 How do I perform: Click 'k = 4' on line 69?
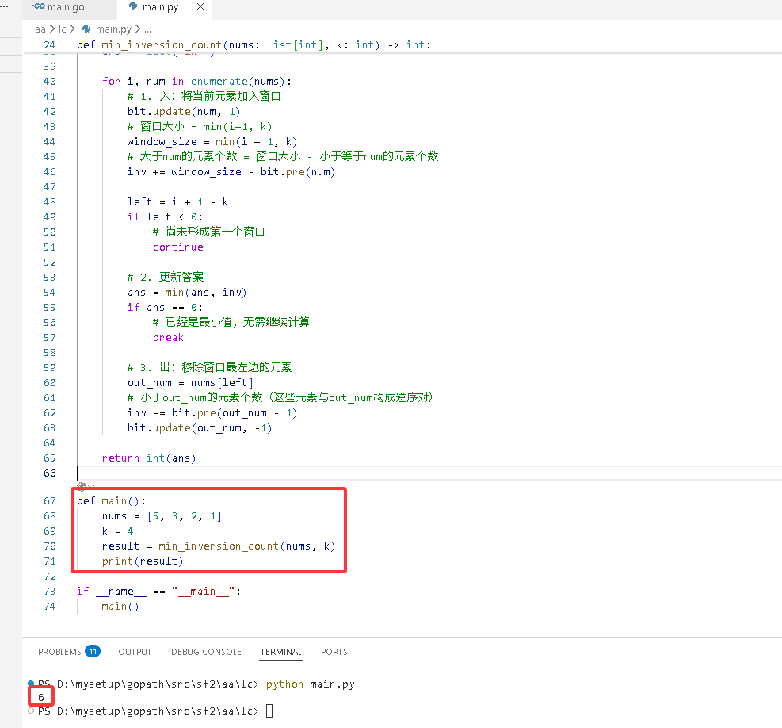pyautogui.click(x=118, y=531)
